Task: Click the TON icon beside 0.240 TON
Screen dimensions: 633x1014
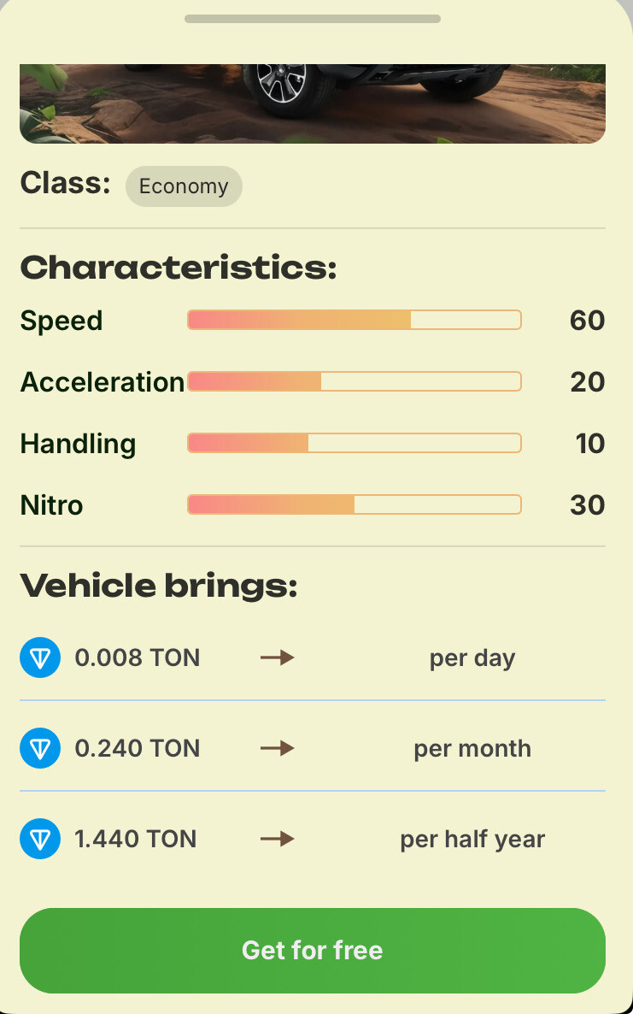Action: click(40, 748)
